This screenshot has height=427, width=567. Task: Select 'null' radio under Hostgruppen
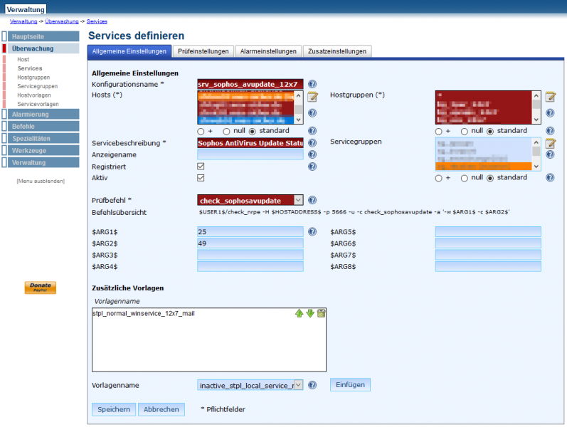465,132
